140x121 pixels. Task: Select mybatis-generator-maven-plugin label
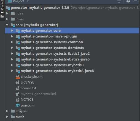(x=49, y=36)
